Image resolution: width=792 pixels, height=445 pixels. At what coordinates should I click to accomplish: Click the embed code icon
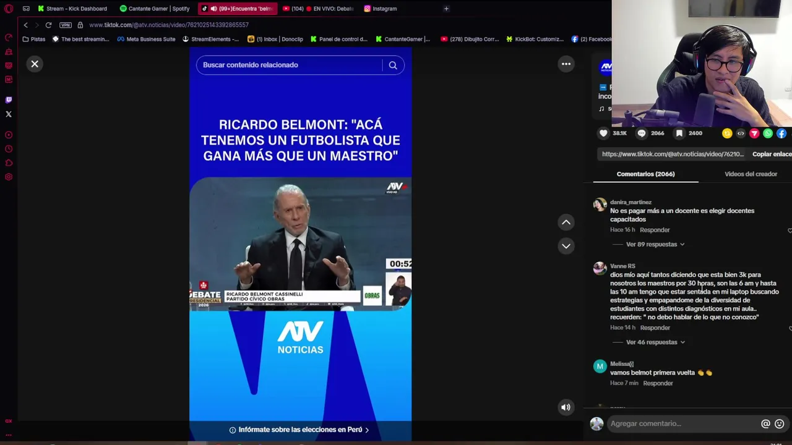pos(741,133)
